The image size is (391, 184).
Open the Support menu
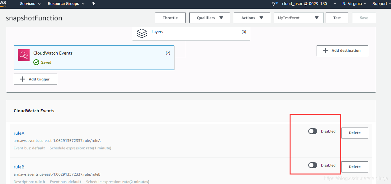[x=381, y=4]
